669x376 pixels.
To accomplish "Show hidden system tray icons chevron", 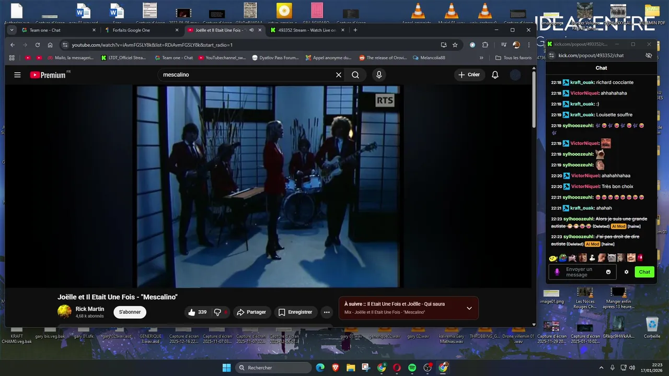I will coord(601,368).
